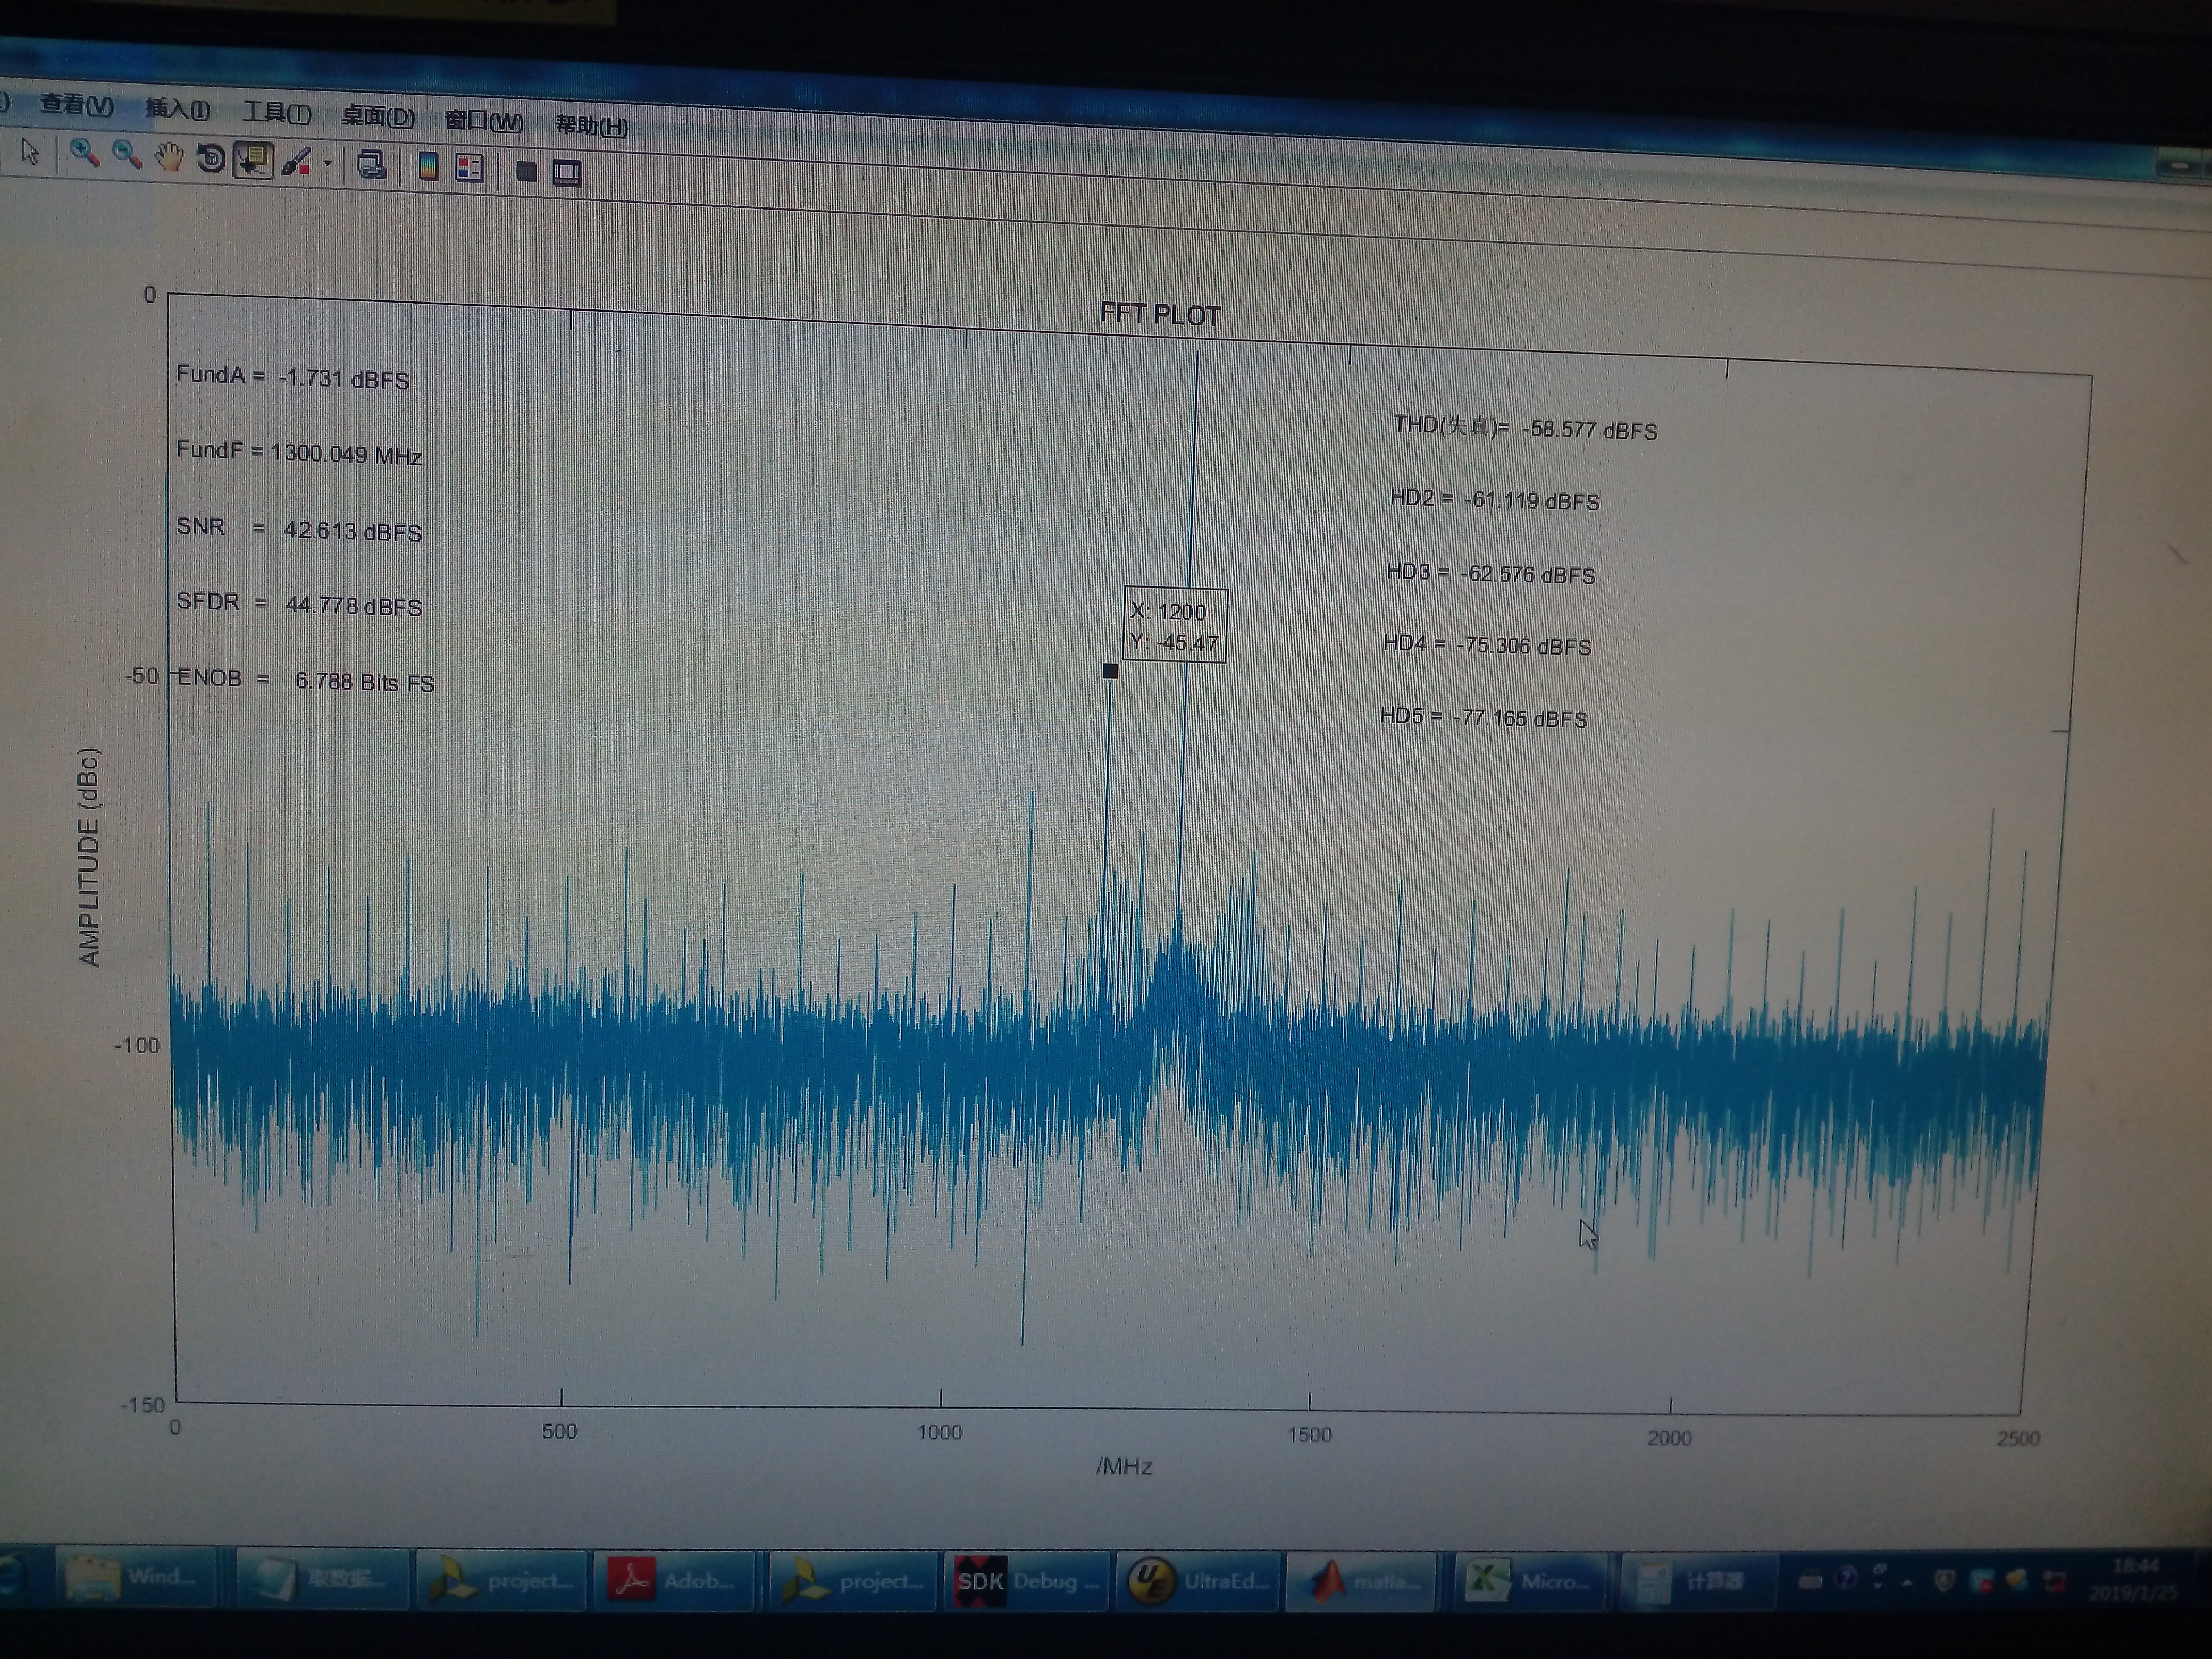Insert a colorbar using toolbar icon
2212x1659 pixels.
coord(428,167)
